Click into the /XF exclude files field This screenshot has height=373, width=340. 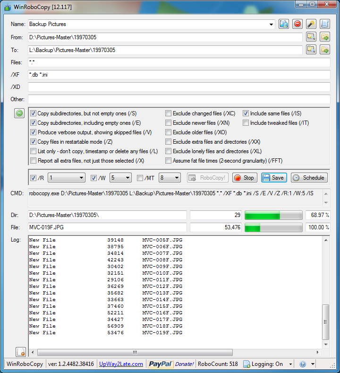point(179,75)
